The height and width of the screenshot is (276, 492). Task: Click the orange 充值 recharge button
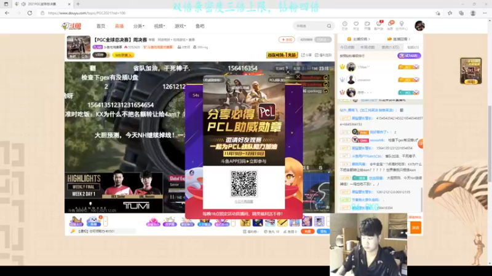tap(307, 231)
